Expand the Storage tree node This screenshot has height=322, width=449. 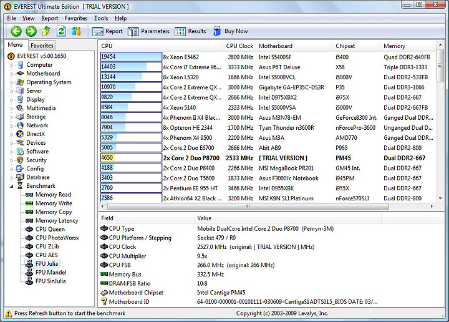pos(12,117)
